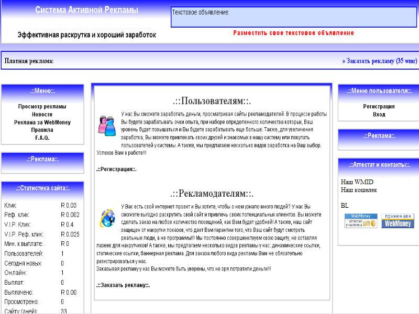This screenshot has height=314, width=419.
Task: Open the 'Правила' menu item
Action: (x=42, y=130)
